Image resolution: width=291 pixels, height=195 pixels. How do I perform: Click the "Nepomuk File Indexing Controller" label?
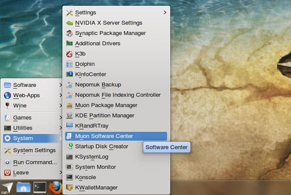(118, 95)
